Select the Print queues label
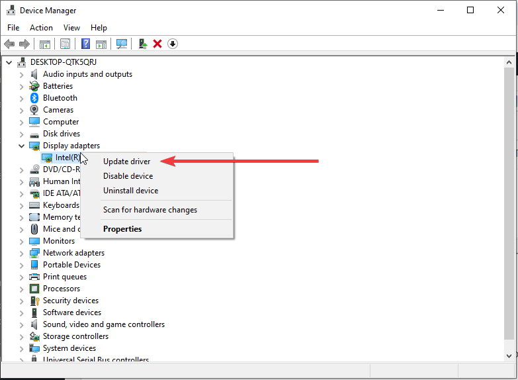This screenshot has height=380, width=518. 65,277
